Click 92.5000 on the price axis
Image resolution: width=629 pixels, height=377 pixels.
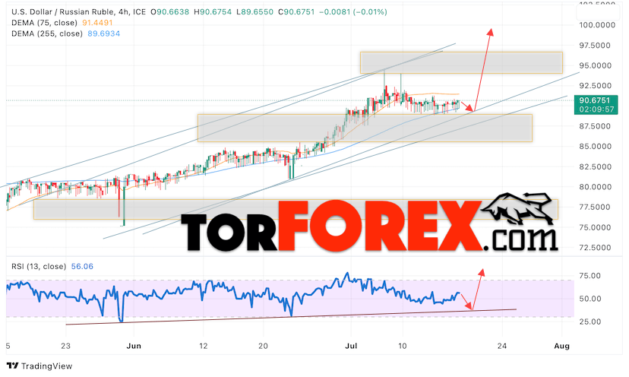[596, 86]
